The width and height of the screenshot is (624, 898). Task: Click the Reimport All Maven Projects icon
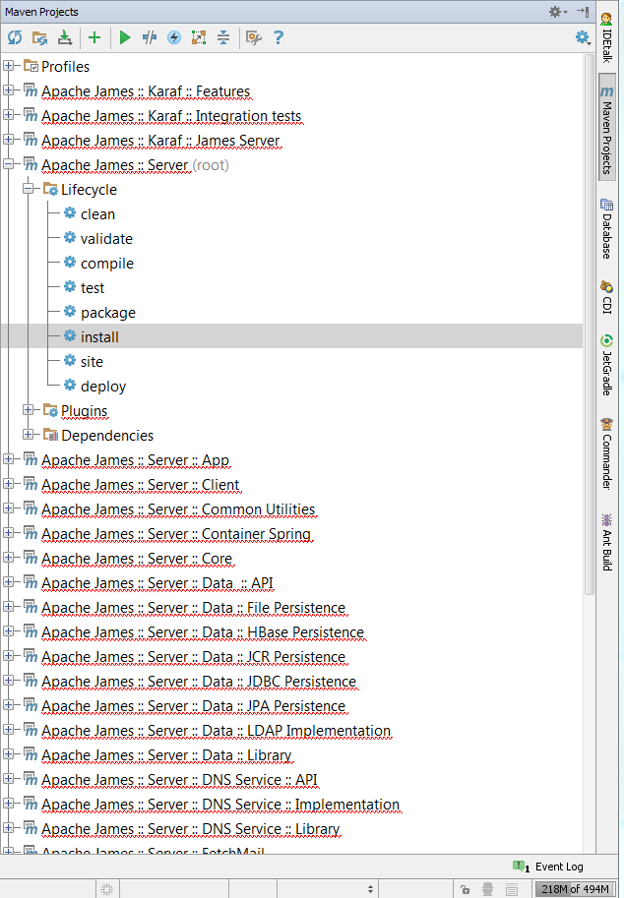[x=15, y=37]
